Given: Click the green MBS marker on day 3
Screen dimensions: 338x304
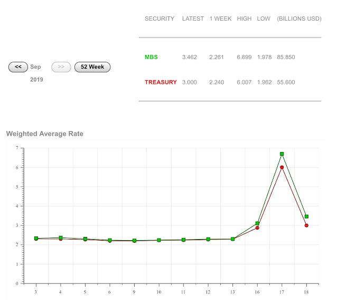Looking at the screenshot, I should pos(36,238).
